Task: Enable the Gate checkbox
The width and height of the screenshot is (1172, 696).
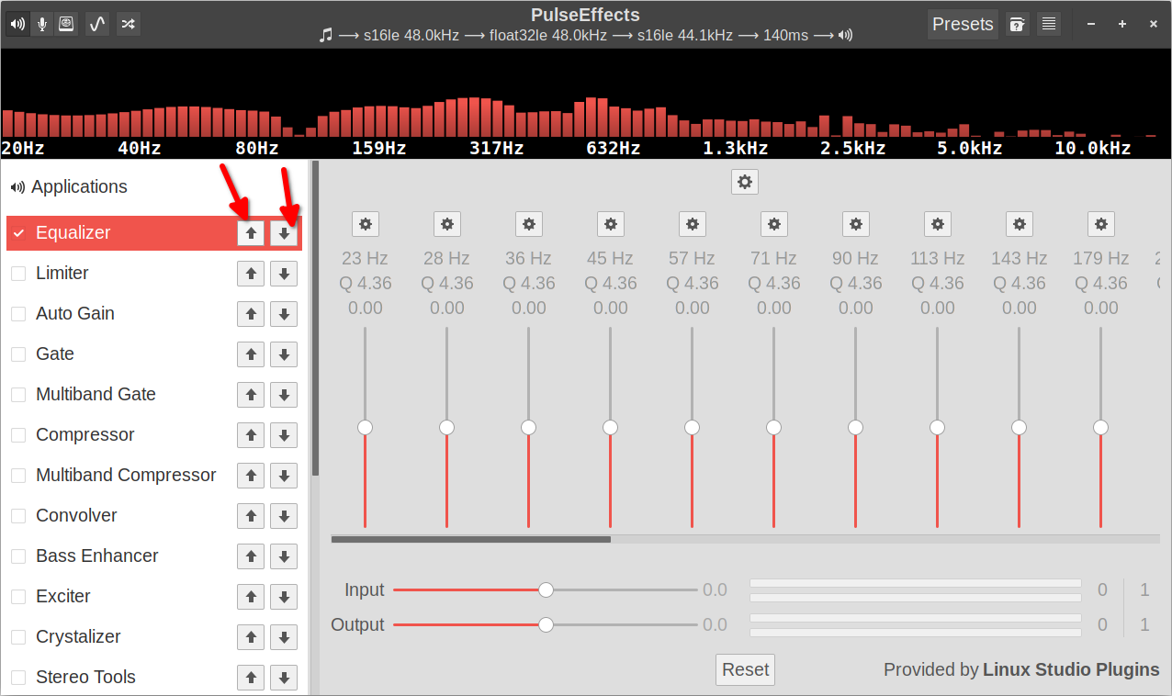Action: pos(18,354)
